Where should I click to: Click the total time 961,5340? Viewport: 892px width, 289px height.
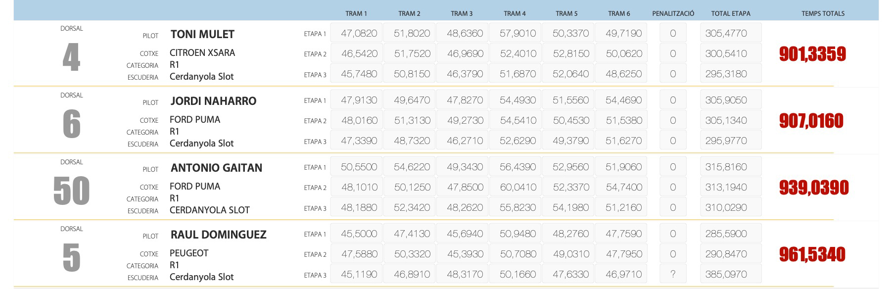[812, 254]
